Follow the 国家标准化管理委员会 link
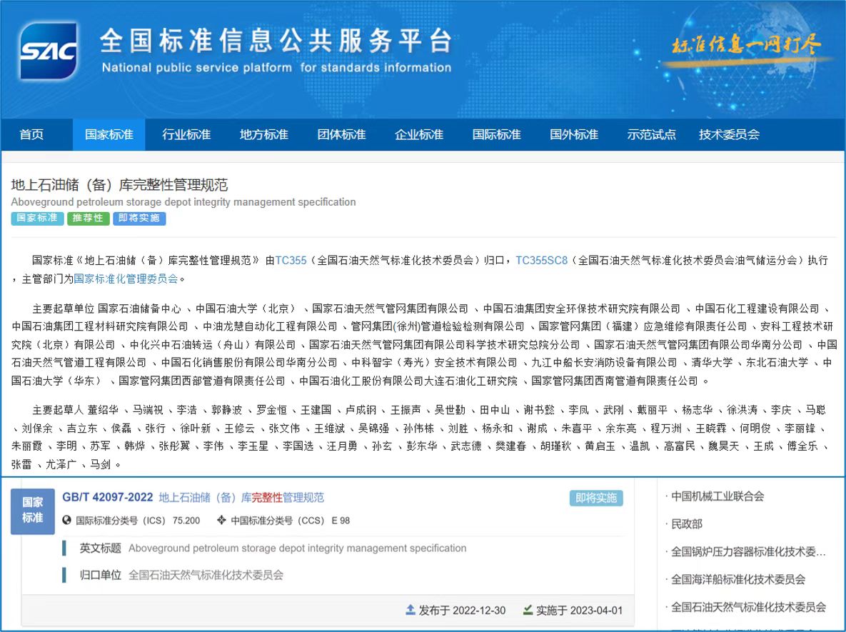 pyautogui.click(x=126, y=279)
